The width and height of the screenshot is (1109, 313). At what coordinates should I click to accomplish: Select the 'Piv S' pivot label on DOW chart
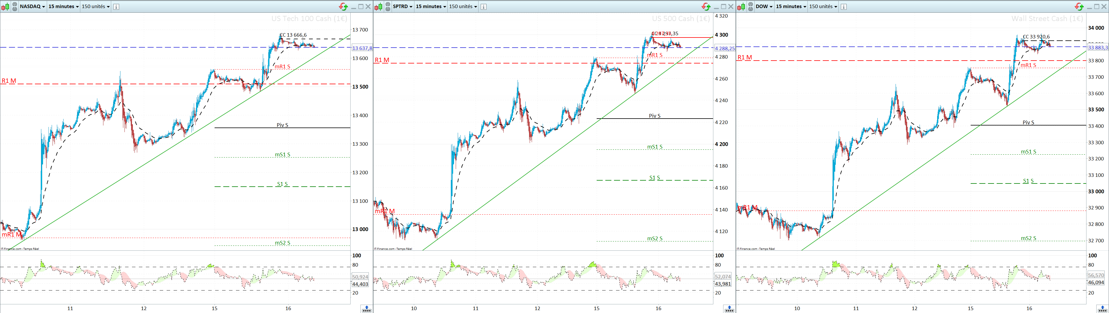(x=1028, y=123)
